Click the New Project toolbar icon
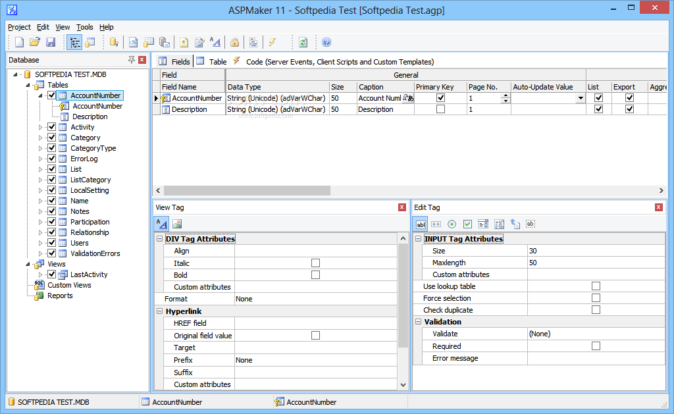Screen dimensions: 674x414 (19, 42)
